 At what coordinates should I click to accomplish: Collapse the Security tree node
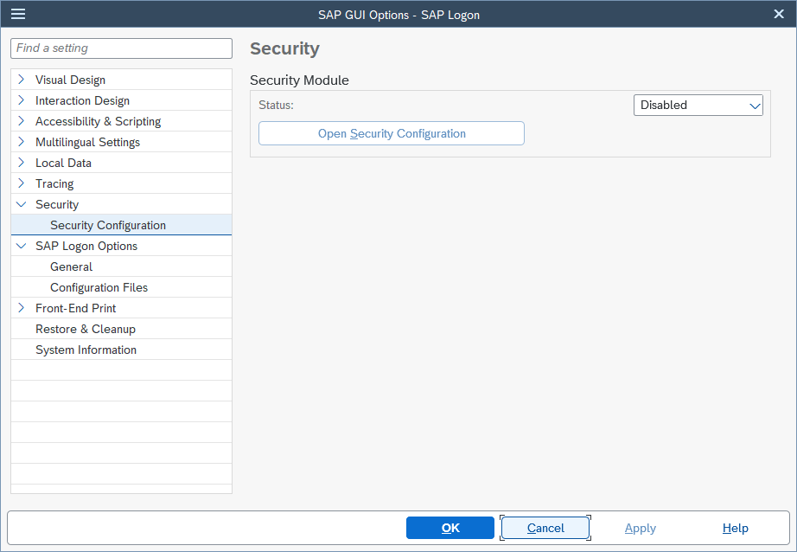click(x=22, y=204)
